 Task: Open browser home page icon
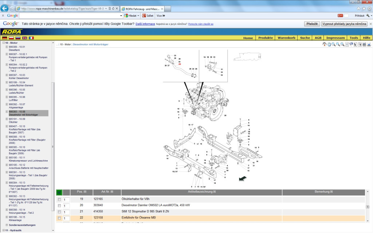[358, 9]
